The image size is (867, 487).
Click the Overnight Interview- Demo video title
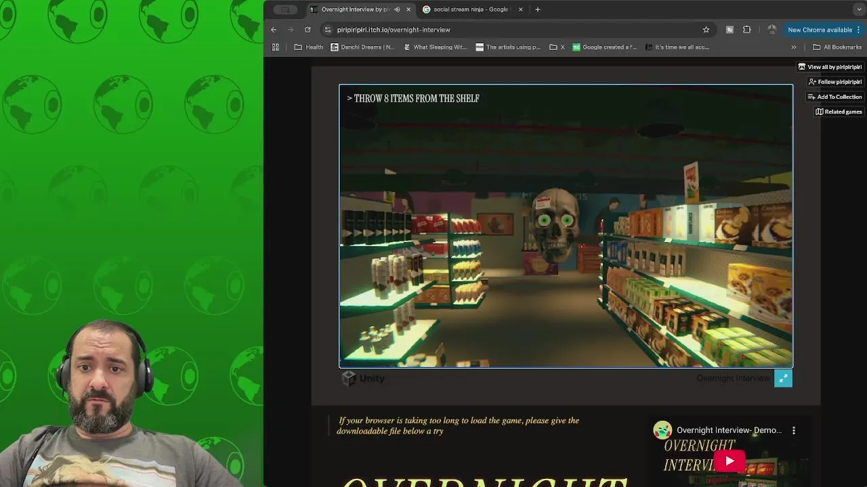(x=729, y=430)
